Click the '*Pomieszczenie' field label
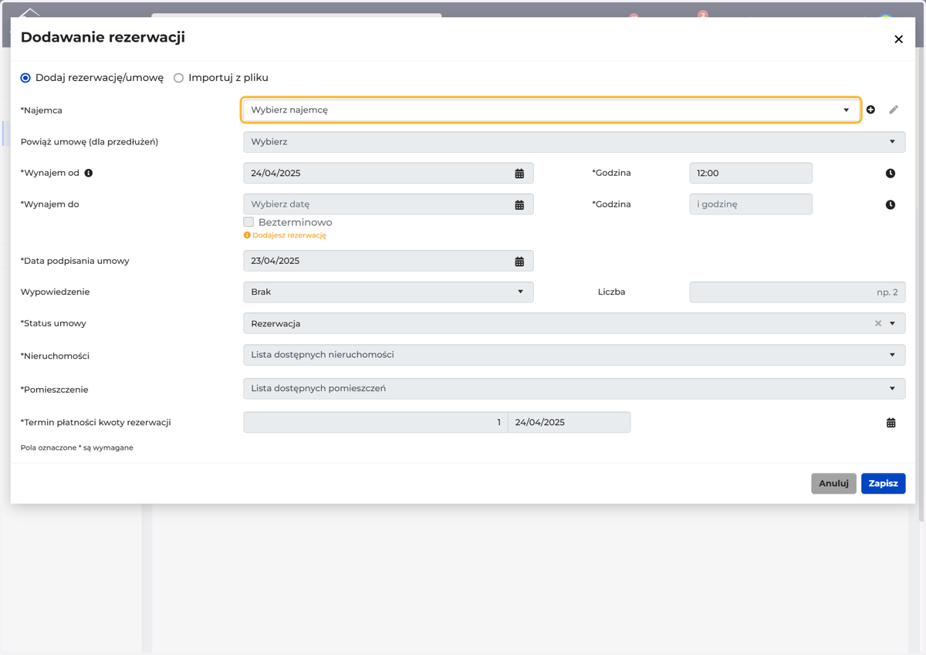 coord(54,390)
